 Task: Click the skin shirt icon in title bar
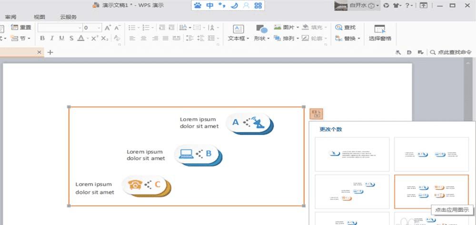click(x=396, y=5)
